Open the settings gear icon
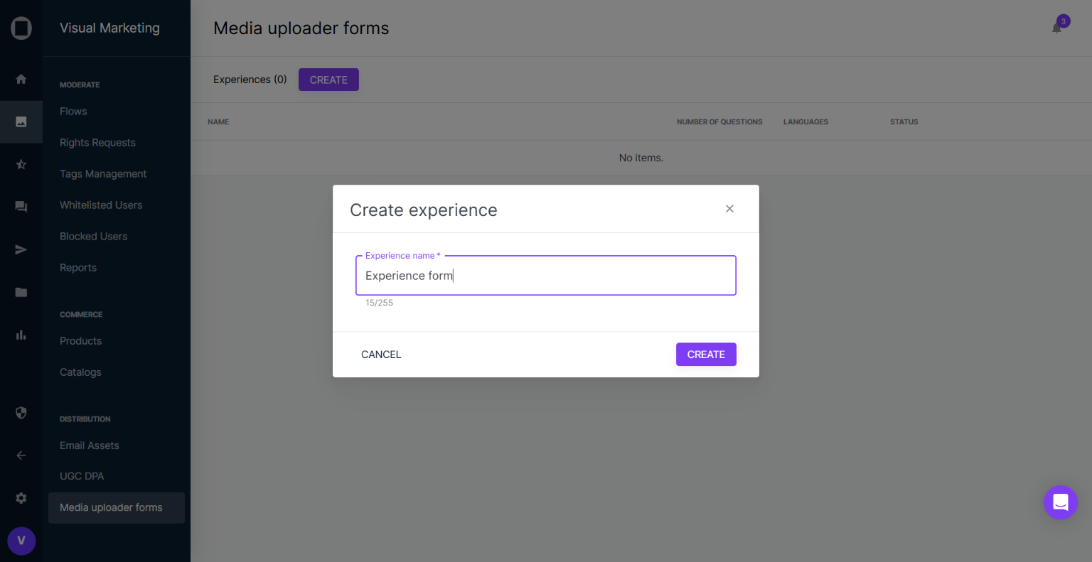This screenshot has width=1092, height=562. 21,498
